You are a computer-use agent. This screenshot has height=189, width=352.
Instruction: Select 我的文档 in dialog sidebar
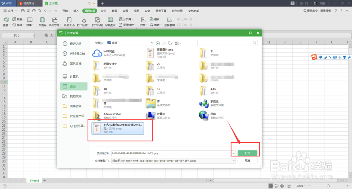point(74,96)
